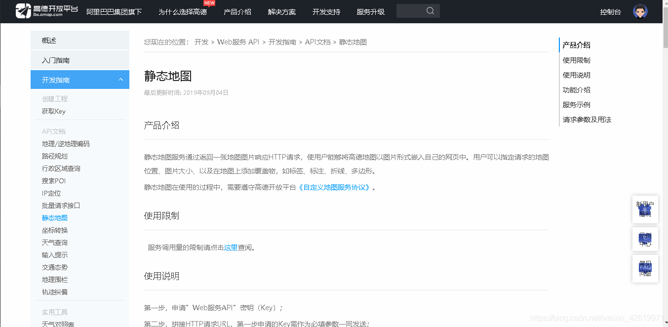Click the search magnifier icon

pyautogui.click(x=430, y=11)
